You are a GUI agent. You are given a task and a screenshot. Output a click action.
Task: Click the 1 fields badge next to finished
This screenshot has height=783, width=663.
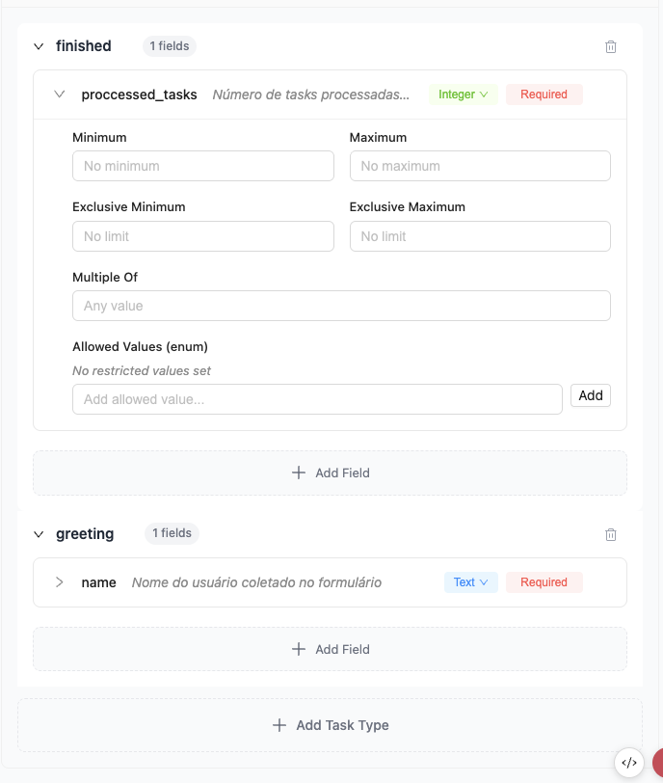(169, 45)
